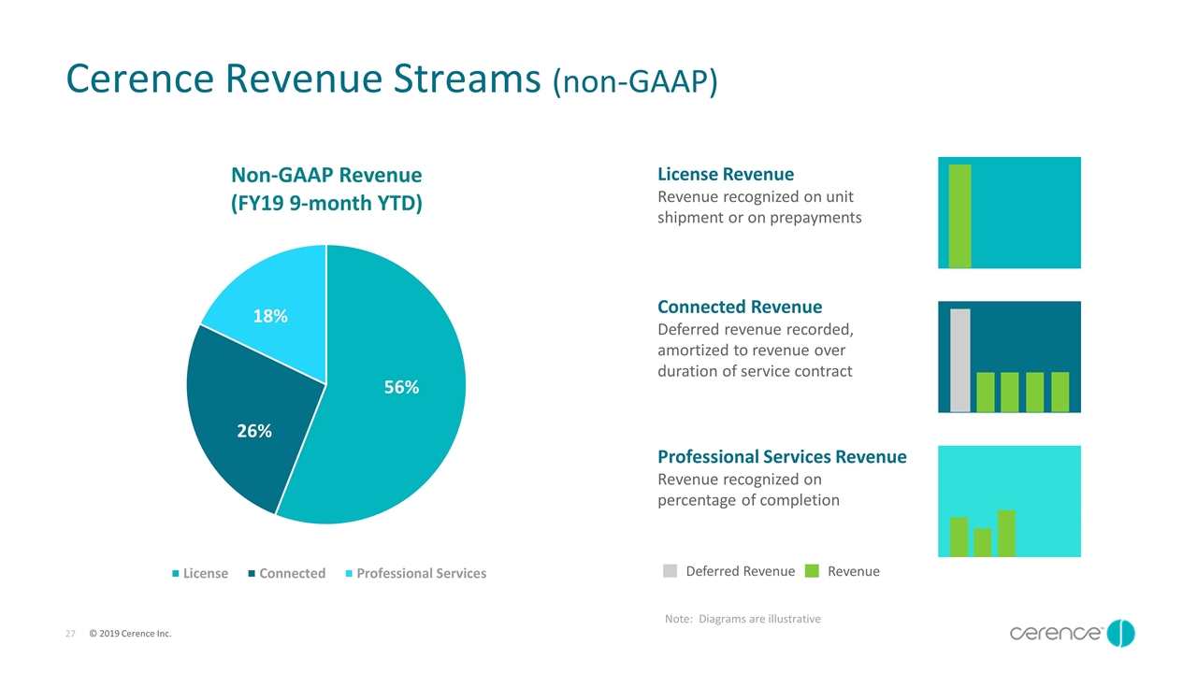Click the Professional Services legend color marker
1197x673 pixels.
[x=348, y=573]
